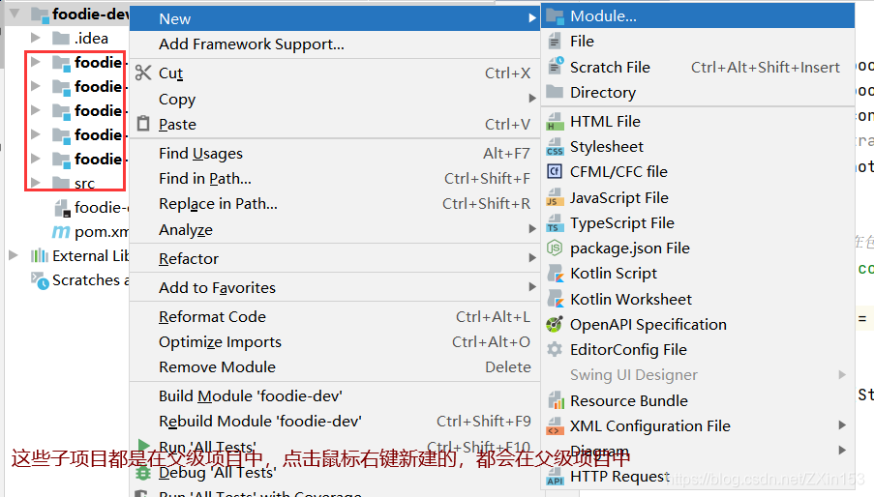Image resolution: width=874 pixels, height=497 pixels.
Task: Click the Stylesheet CSS icon
Action: pos(555,147)
